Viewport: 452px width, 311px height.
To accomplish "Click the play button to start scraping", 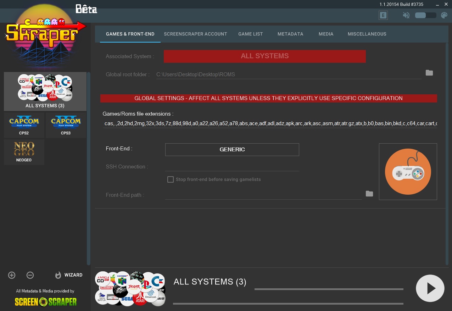I will click(430, 288).
